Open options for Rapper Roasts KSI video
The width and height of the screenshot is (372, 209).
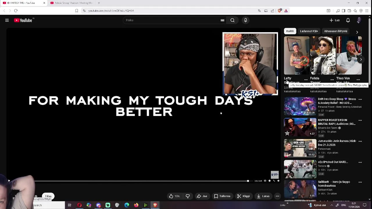click(x=360, y=120)
